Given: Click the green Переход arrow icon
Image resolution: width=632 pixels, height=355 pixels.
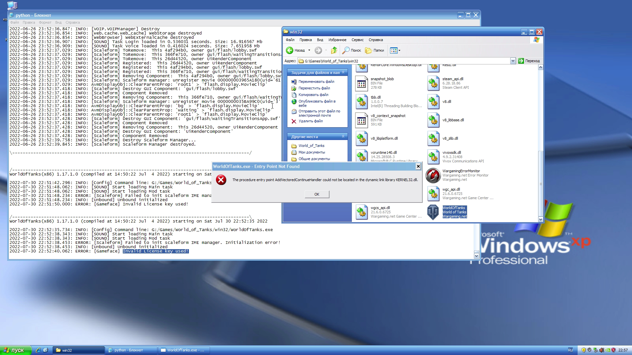Looking at the screenshot, I should pos(521,61).
